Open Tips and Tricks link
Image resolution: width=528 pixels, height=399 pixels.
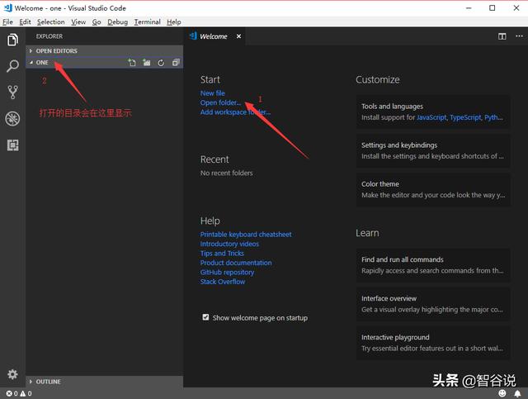pos(222,254)
